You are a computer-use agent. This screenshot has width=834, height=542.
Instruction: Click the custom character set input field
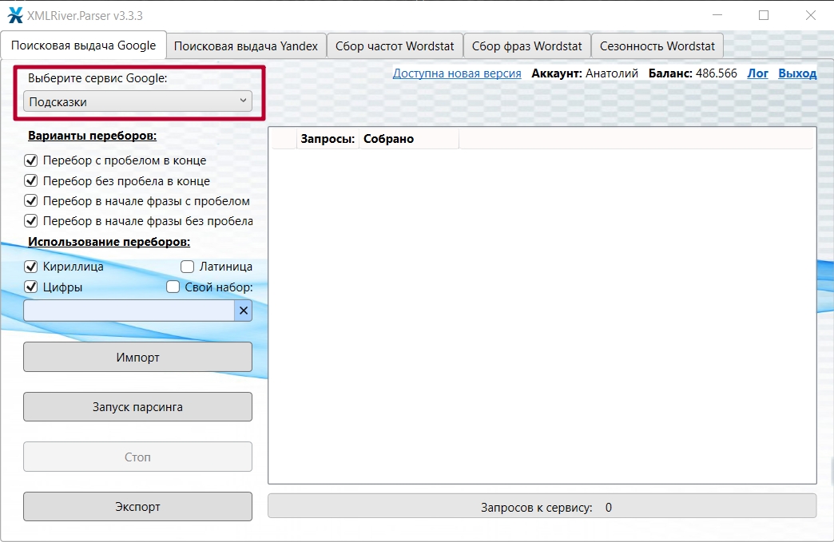[x=128, y=311]
